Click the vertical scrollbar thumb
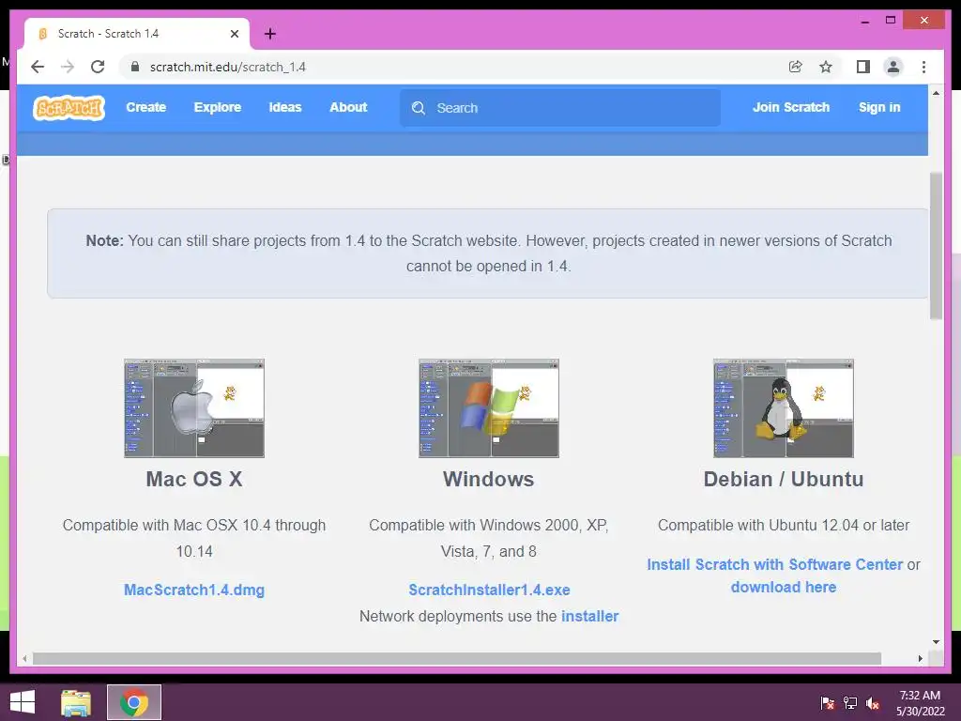Image resolution: width=961 pixels, height=721 pixels. [936, 245]
